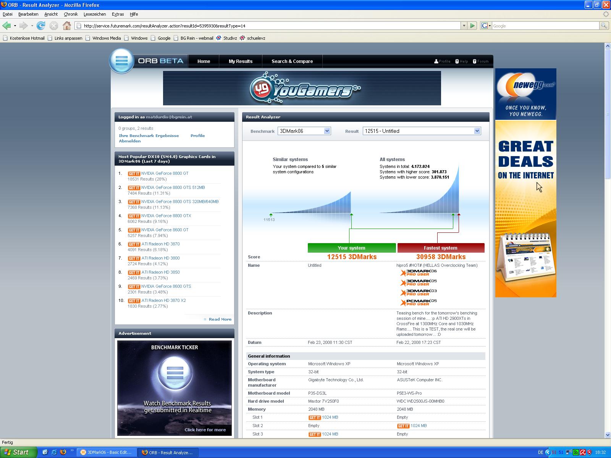The height and width of the screenshot is (458, 611).
Task: Open the schuelevz bookmark
Action: [x=252, y=38]
